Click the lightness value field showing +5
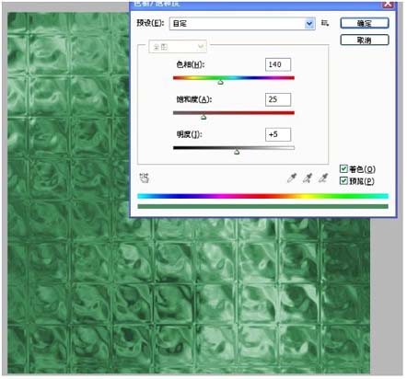 (x=278, y=134)
